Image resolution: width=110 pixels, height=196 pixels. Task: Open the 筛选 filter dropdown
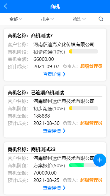click(79, 19)
